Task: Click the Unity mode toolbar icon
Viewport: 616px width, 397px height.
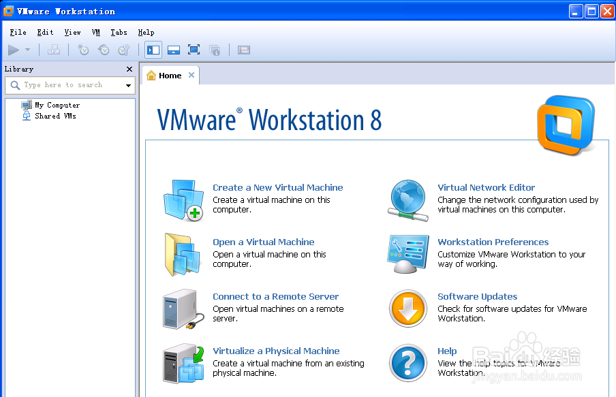Action: [215, 50]
